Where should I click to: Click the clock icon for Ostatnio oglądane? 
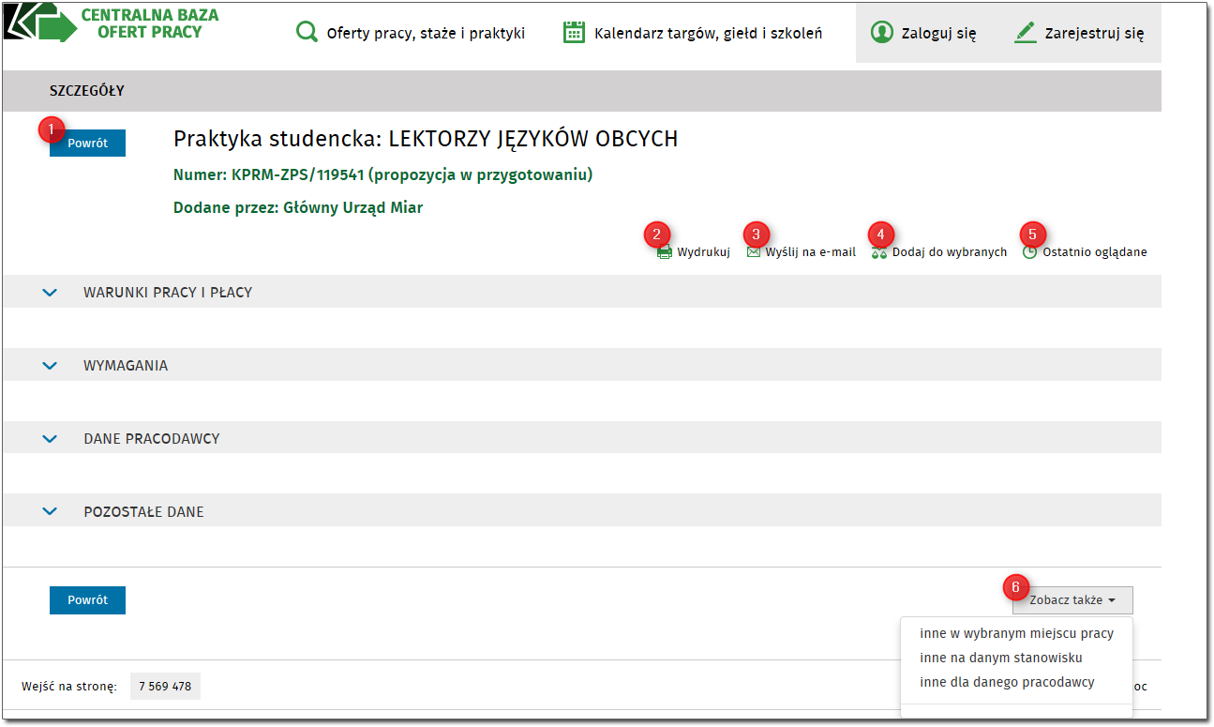tap(1030, 252)
